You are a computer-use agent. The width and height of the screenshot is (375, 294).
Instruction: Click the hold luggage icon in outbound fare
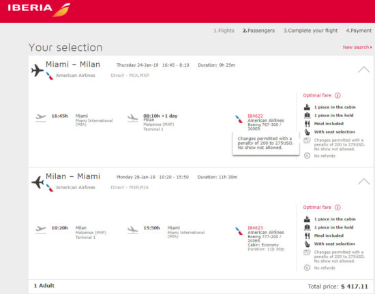[x=307, y=116]
